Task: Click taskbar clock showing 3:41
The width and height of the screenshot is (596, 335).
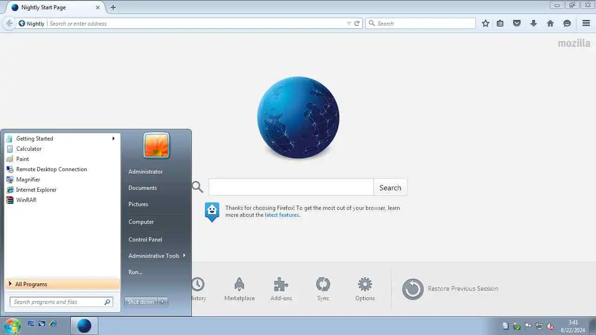Action: coord(573,326)
